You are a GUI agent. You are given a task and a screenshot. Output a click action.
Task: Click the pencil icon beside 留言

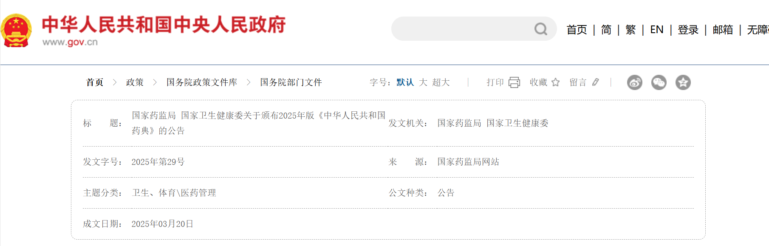596,82
